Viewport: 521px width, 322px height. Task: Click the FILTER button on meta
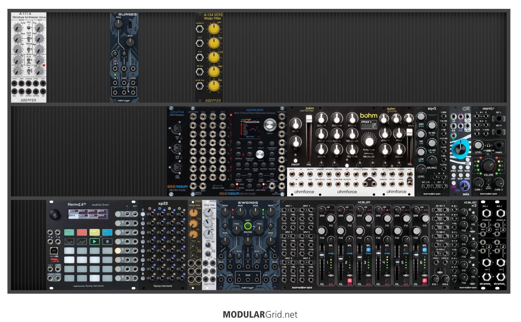tap(467, 167)
